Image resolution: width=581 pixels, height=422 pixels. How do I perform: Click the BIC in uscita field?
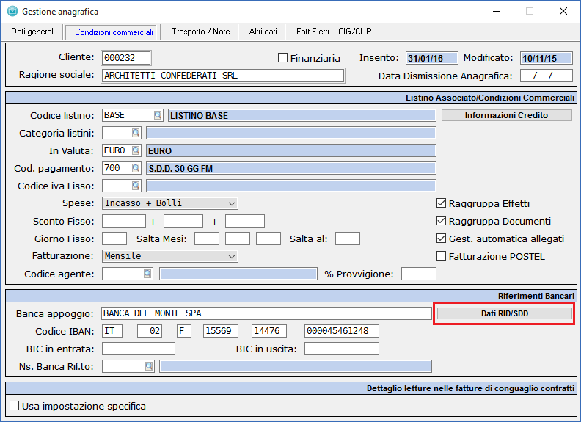pos(342,349)
